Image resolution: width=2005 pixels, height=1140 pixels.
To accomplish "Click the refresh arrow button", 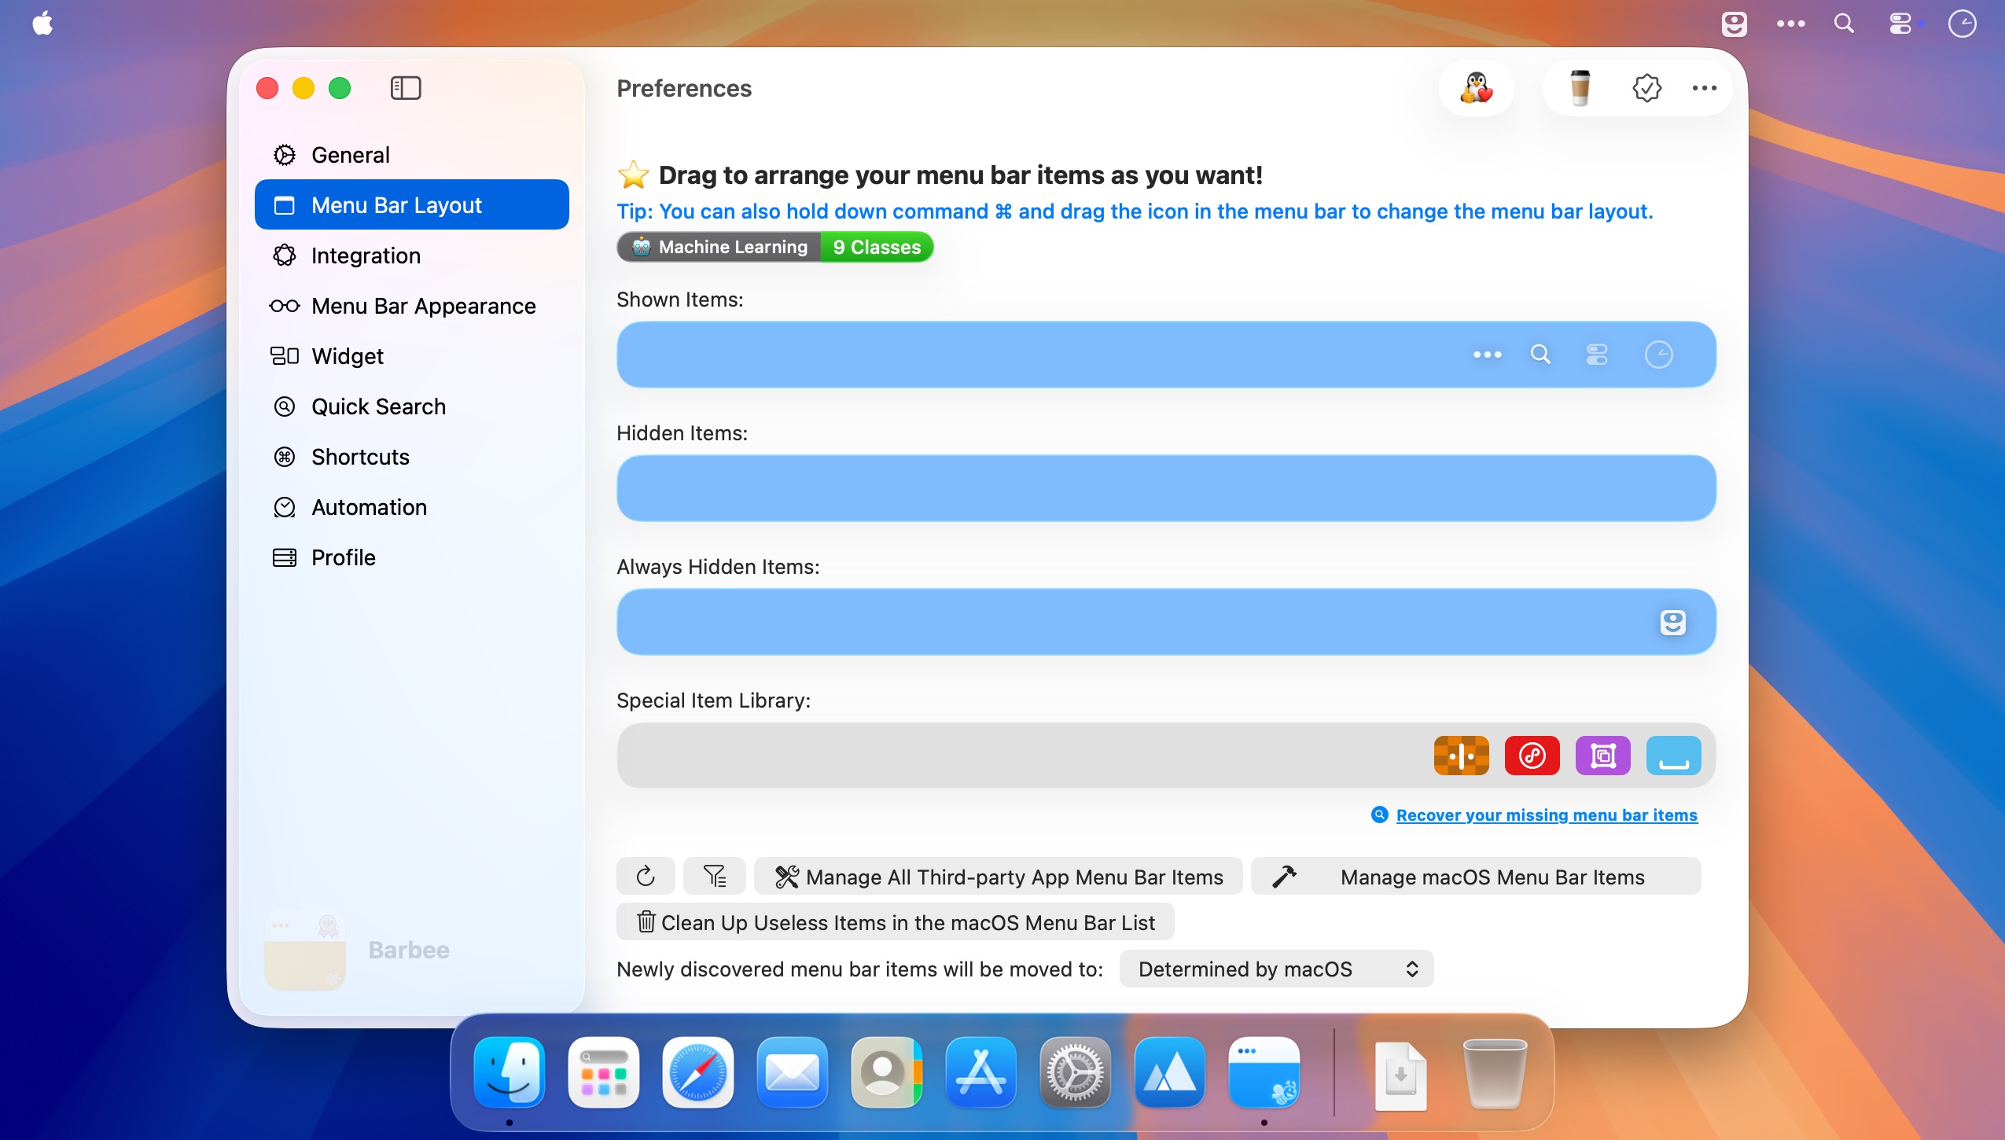I will (x=646, y=876).
